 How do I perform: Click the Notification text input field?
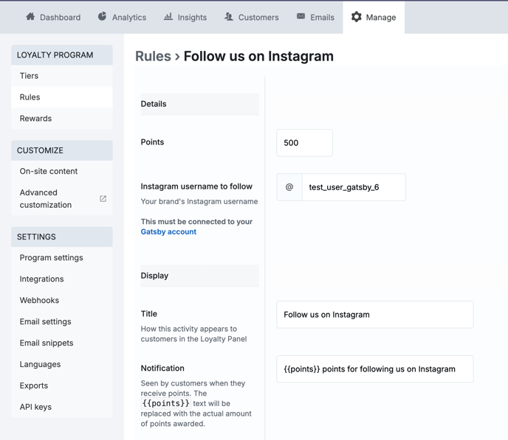pos(375,369)
